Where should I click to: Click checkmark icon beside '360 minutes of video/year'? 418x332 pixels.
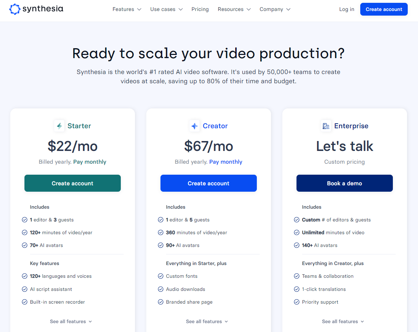[x=160, y=232]
